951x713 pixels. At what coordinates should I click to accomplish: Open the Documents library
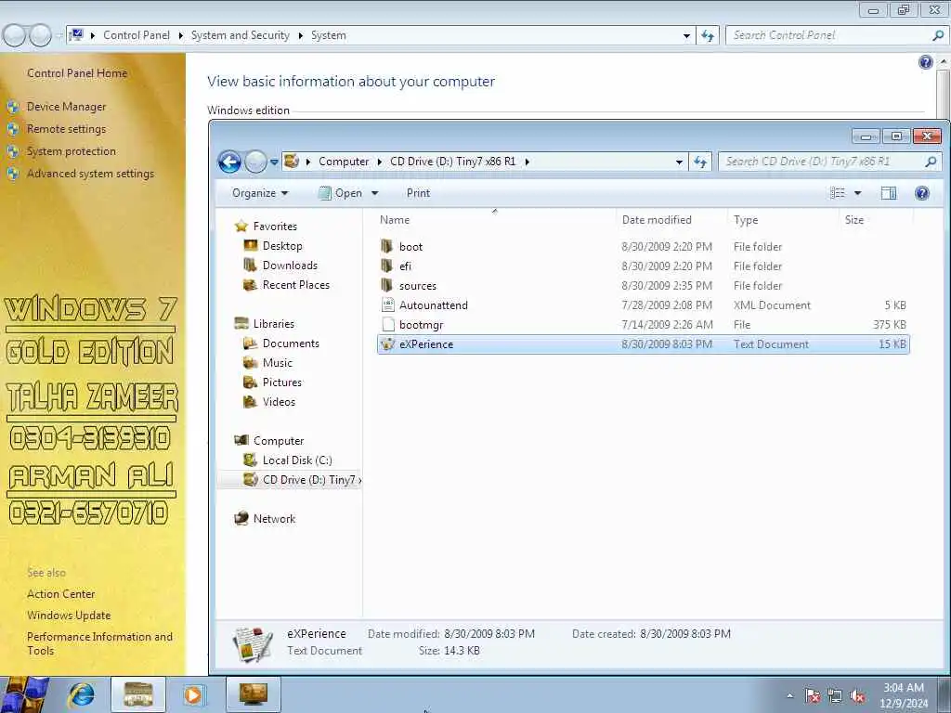(x=291, y=344)
